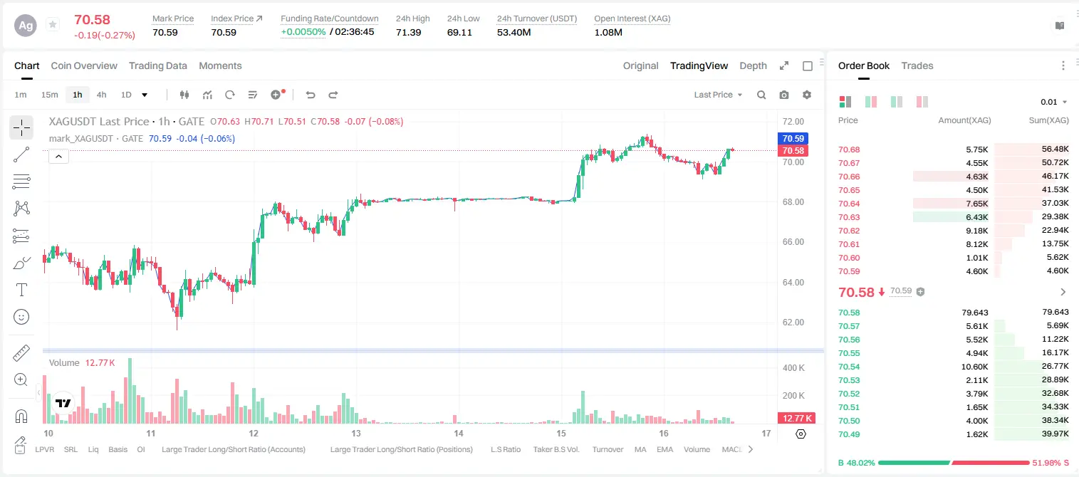
Task: Undo the last chart action
Action: pos(310,95)
